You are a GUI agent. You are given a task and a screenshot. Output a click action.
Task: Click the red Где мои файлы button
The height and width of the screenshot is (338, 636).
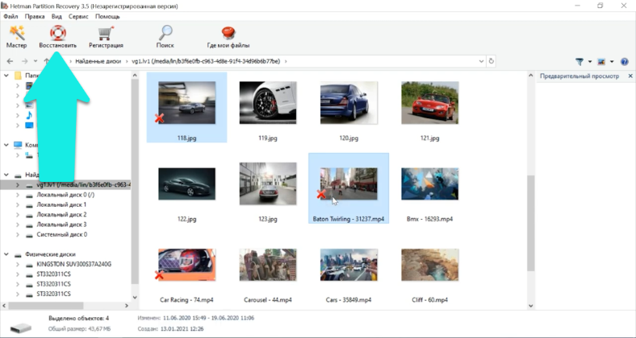click(228, 36)
